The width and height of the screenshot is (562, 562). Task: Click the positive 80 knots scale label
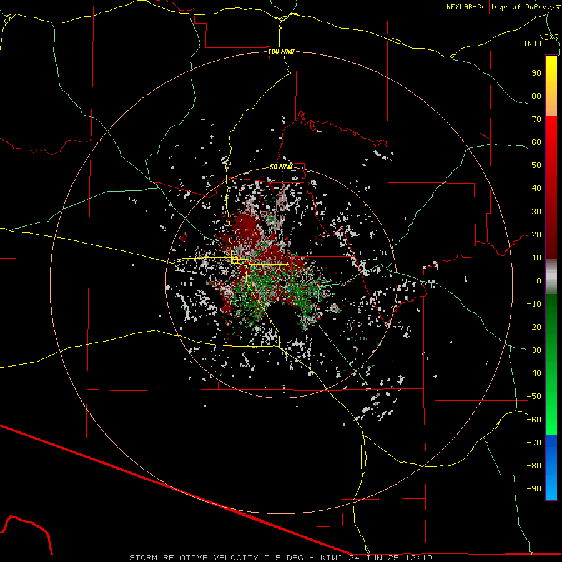[x=536, y=96]
